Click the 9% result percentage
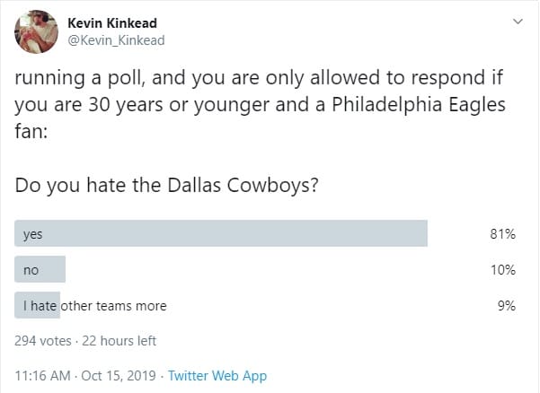 click(507, 305)
